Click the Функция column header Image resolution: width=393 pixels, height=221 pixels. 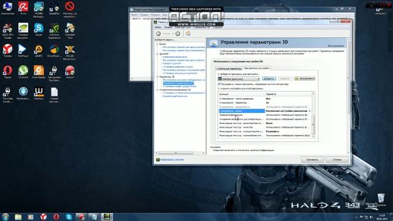241,94
